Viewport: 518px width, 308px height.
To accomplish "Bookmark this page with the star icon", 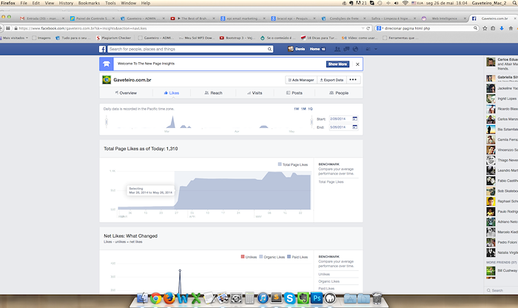I will pos(485,28).
